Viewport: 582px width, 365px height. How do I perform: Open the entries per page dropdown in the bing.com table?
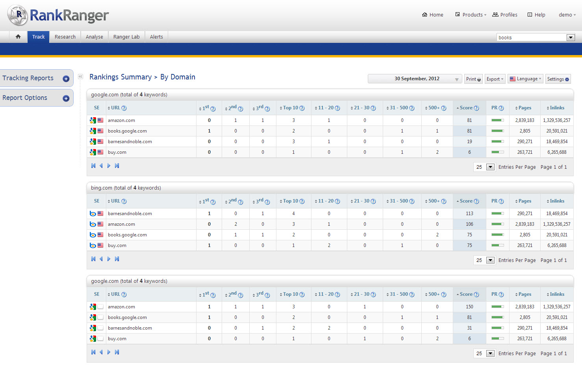tap(490, 260)
